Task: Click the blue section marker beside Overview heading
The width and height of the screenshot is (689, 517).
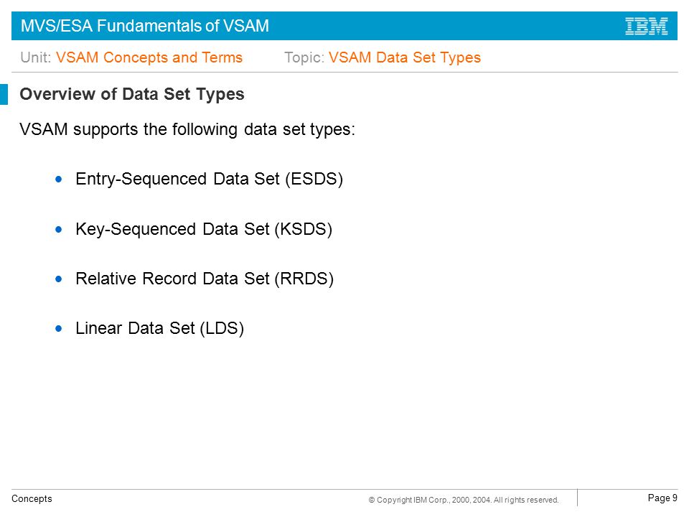Action: coord(4,94)
